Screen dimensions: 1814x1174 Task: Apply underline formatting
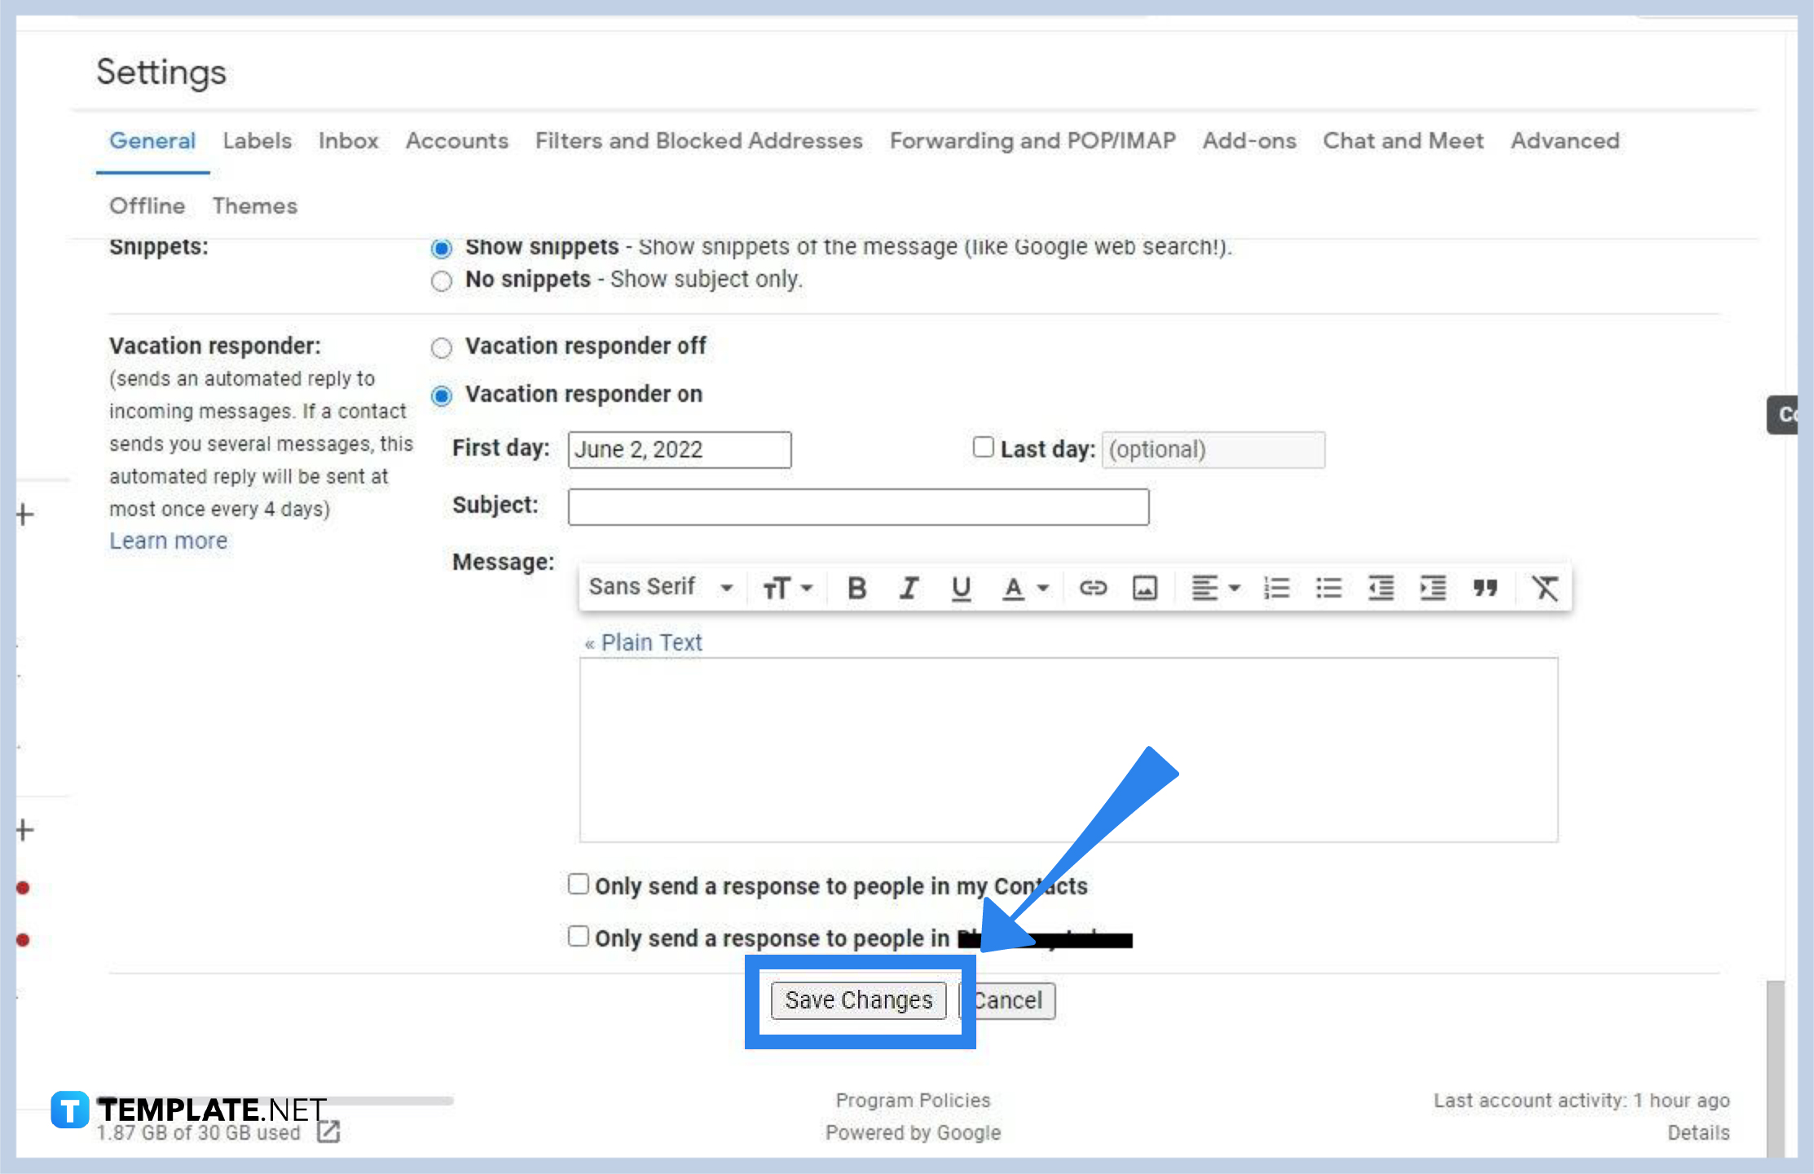(962, 587)
